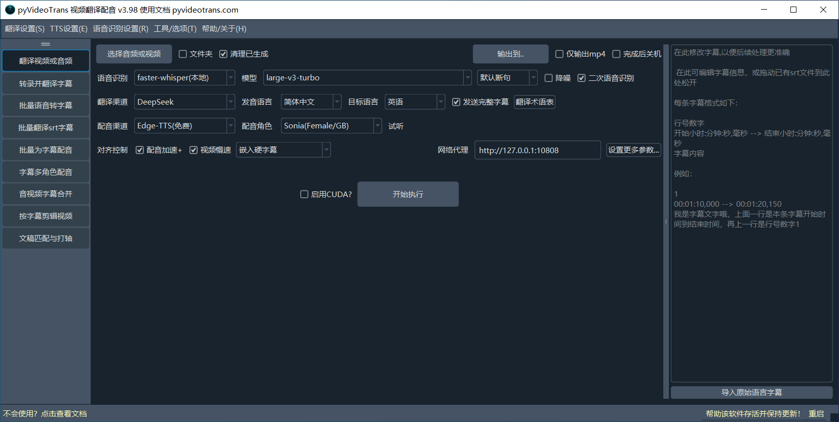
Task: Check the 仅输出mp4 option
Action: point(560,54)
